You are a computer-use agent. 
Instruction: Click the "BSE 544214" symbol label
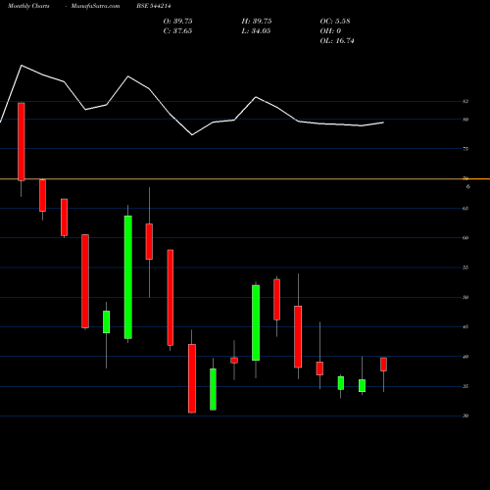[154, 6]
